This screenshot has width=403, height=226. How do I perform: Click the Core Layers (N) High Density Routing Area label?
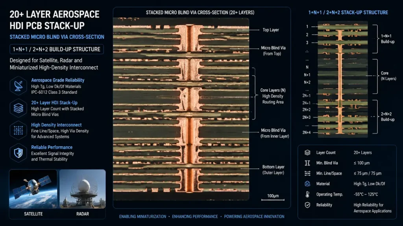click(x=273, y=96)
